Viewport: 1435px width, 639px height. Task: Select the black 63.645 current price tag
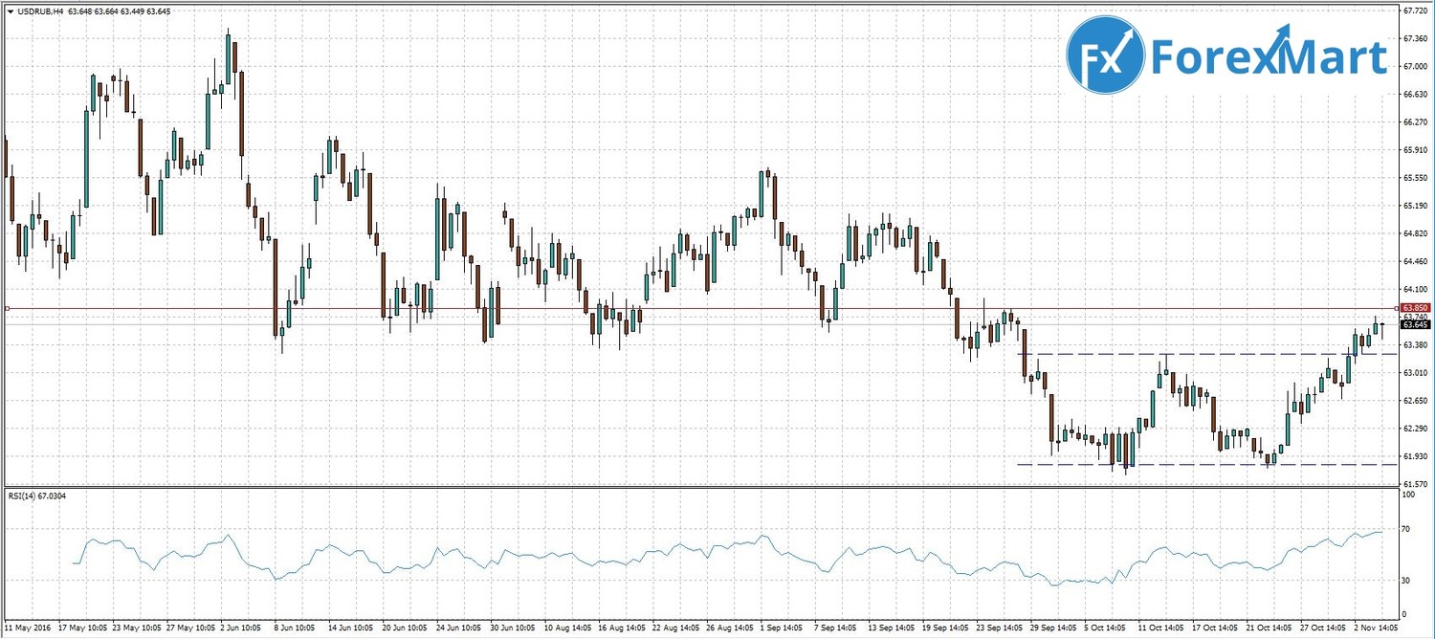(1414, 325)
